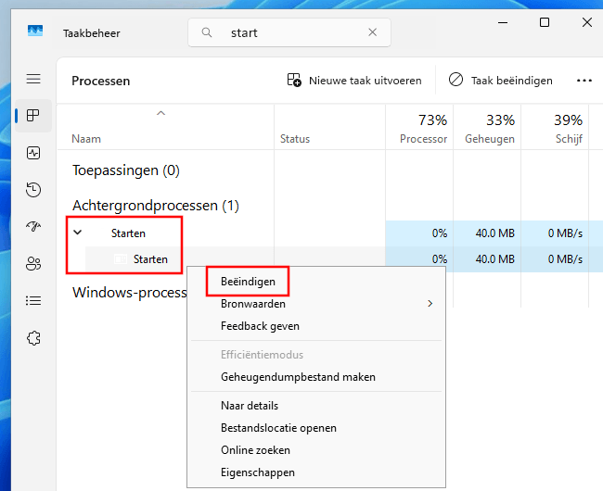Viewport: 603px width, 491px height.
Task: Open the Startup apps sidebar icon
Action: click(x=33, y=226)
